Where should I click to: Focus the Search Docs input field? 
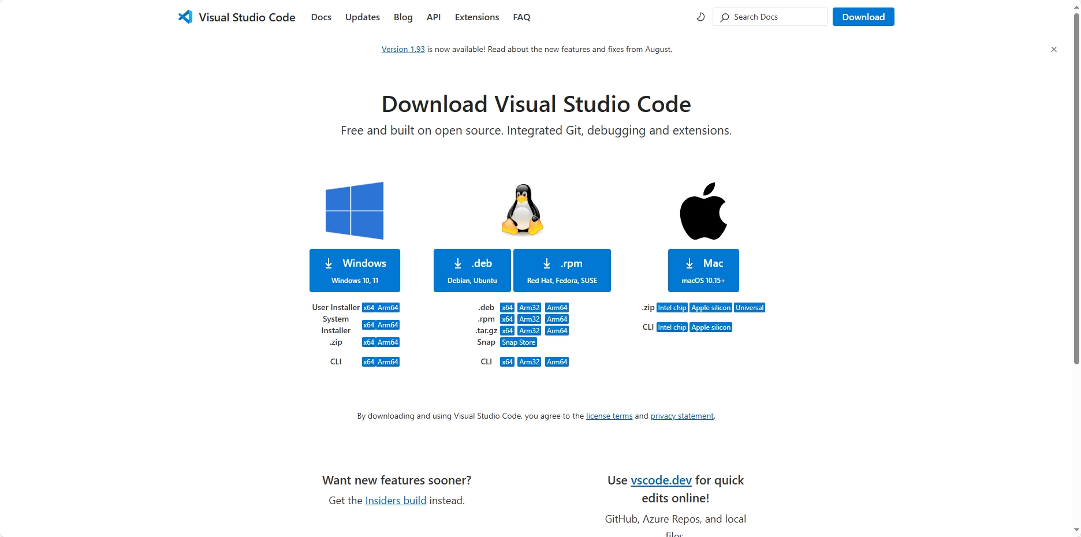[x=770, y=17]
